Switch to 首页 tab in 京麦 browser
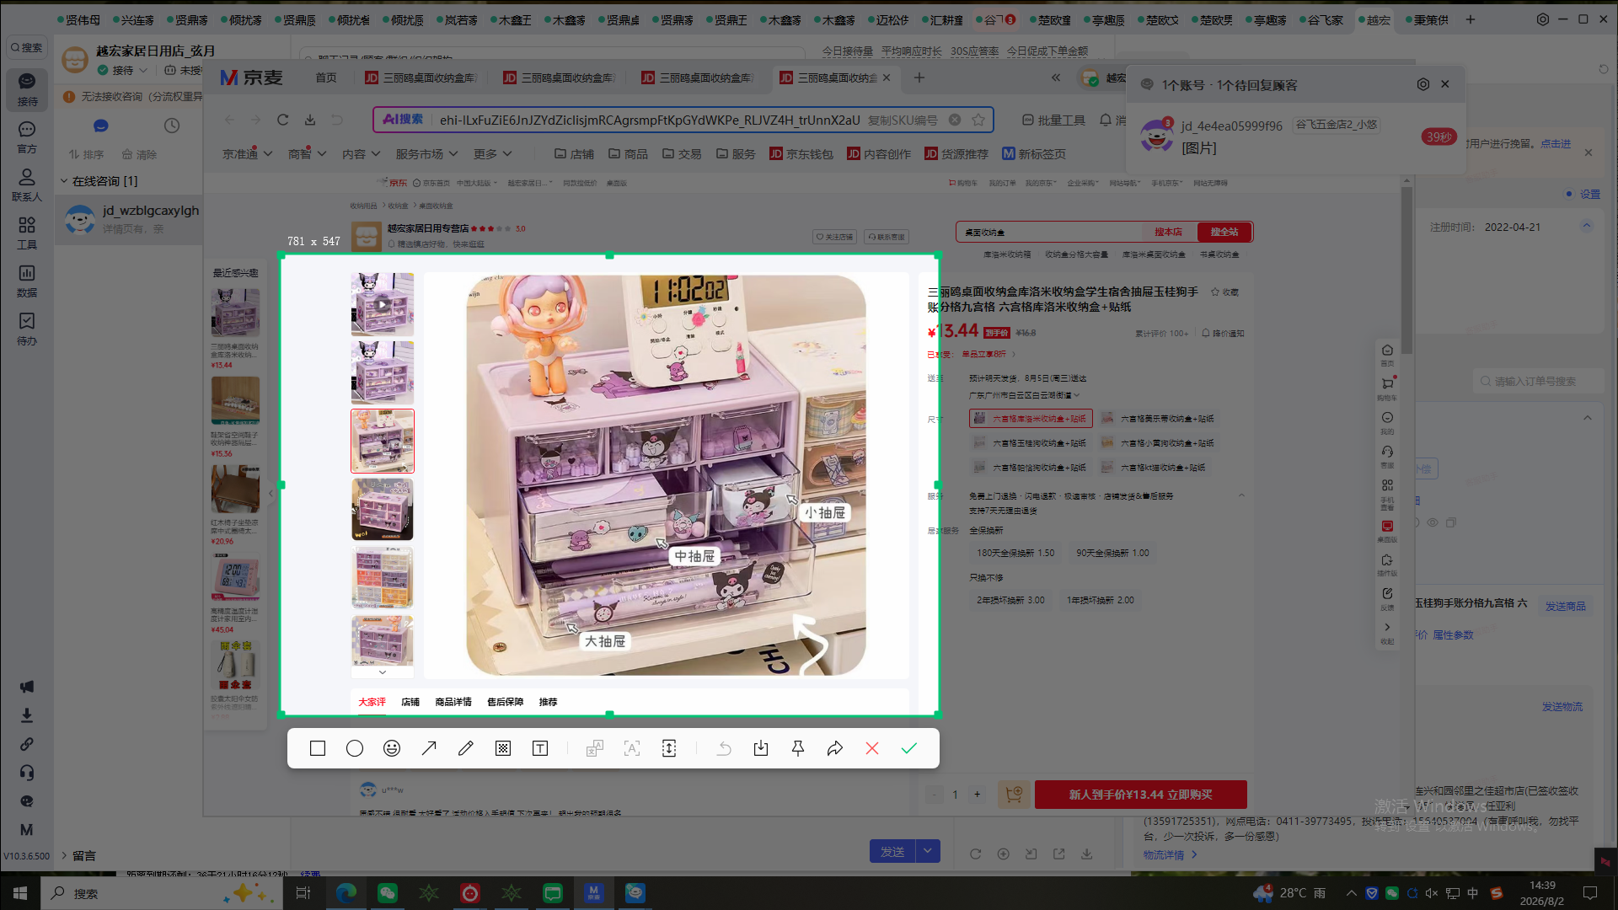Viewport: 1618px width, 910px height. (326, 78)
